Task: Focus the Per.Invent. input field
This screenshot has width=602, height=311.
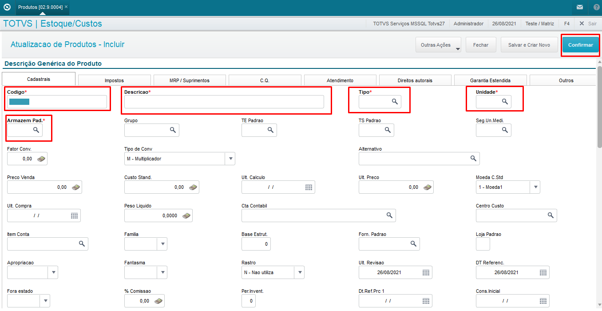Action: (x=249, y=301)
